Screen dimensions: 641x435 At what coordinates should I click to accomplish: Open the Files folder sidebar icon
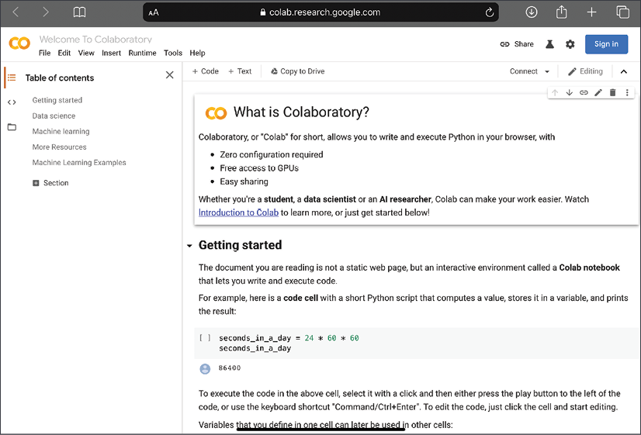[x=12, y=127]
